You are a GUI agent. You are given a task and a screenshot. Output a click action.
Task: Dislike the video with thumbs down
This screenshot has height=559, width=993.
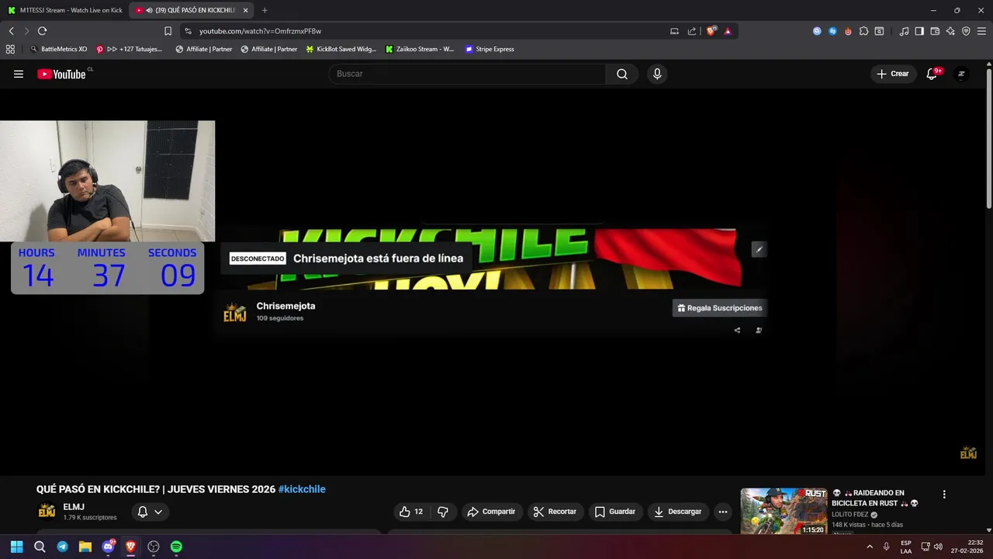pos(443,512)
